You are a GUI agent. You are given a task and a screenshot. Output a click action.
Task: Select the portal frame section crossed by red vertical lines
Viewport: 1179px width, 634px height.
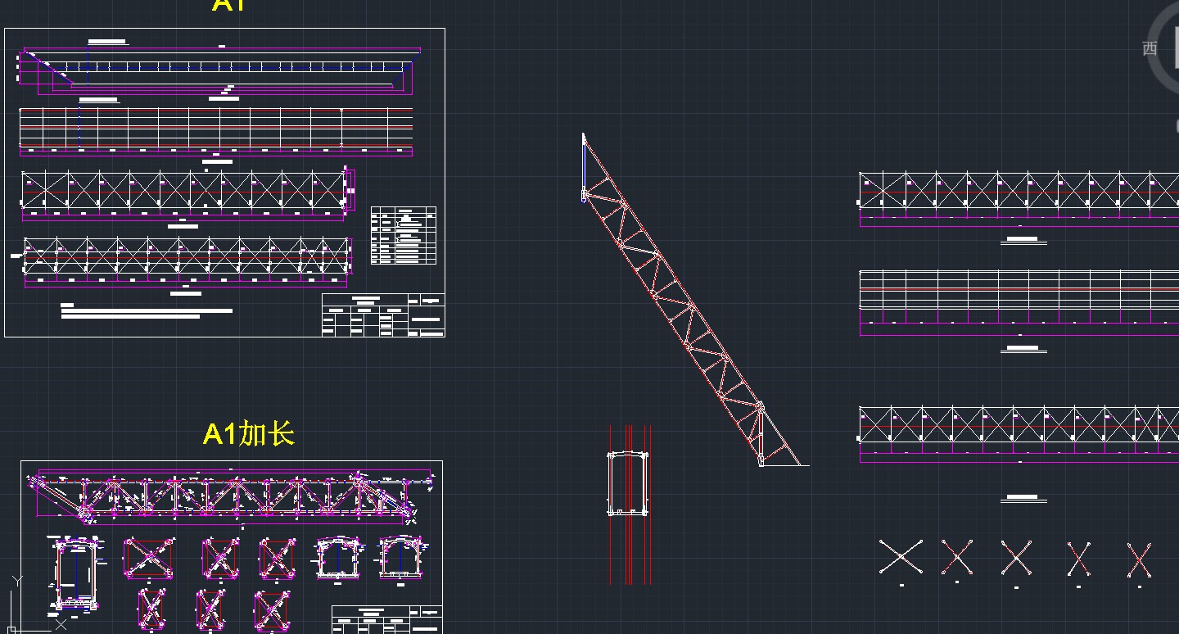point(628,483)
